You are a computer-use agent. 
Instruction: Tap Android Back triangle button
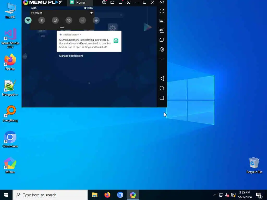coord(162,78)
